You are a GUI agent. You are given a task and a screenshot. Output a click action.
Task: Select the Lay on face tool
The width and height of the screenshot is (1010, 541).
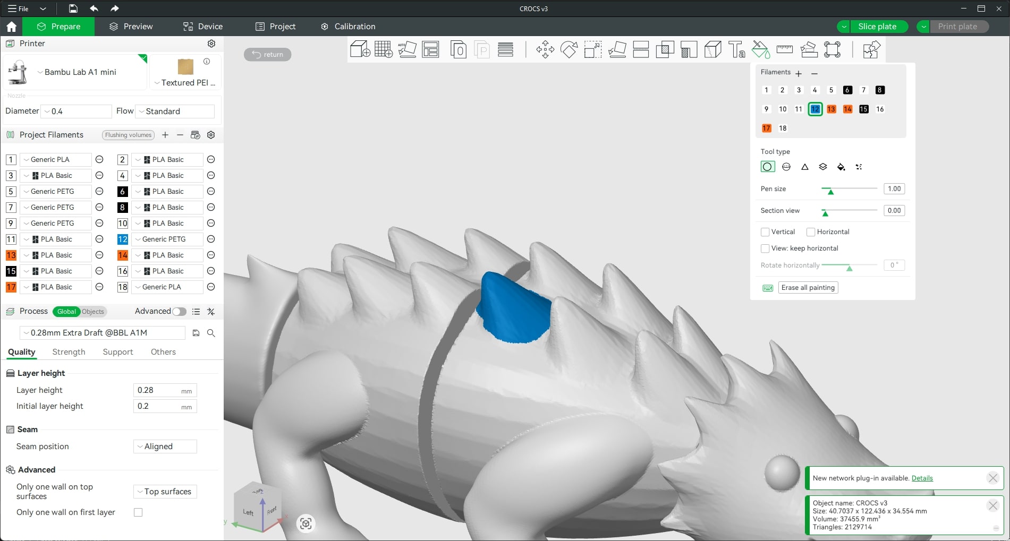617,49
